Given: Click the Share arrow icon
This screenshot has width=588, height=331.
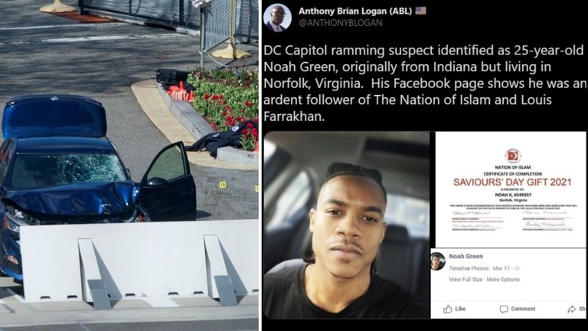Looking at the screenshot, I should coord(571,310).
